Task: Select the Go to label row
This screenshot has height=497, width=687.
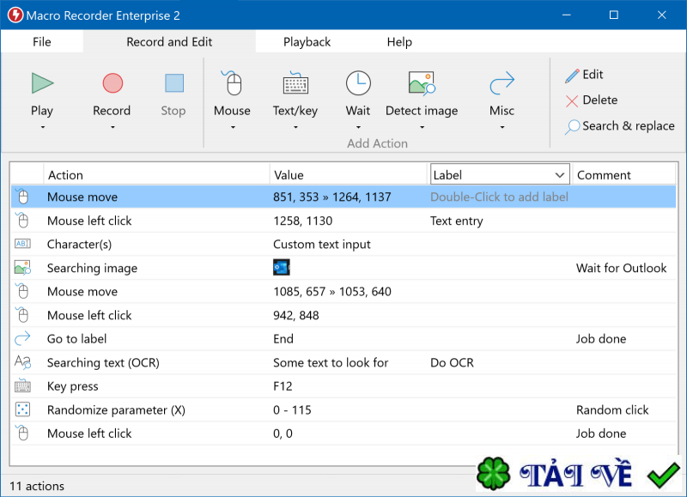Action: click(x=77, y=339)
